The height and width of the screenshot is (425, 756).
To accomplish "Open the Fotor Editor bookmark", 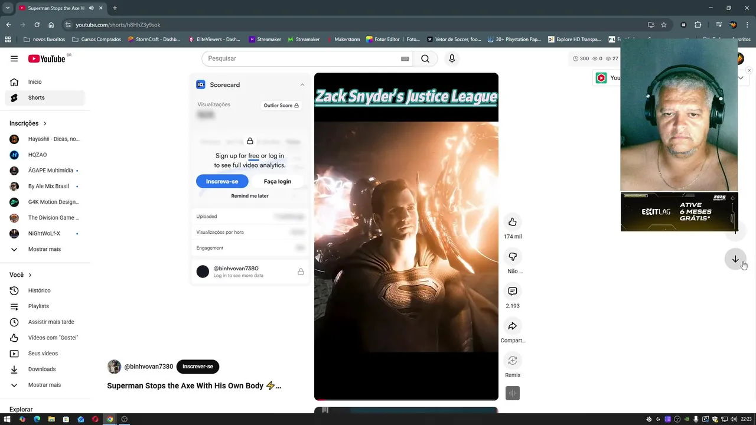I will pyautogui.click(x=393, y=40).
